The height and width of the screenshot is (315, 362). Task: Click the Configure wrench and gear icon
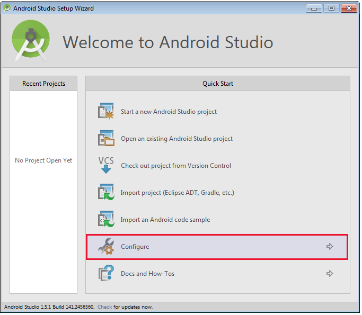106,247
